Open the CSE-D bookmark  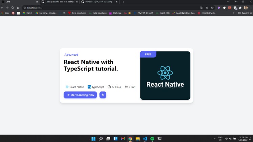[x=27, y=13]
